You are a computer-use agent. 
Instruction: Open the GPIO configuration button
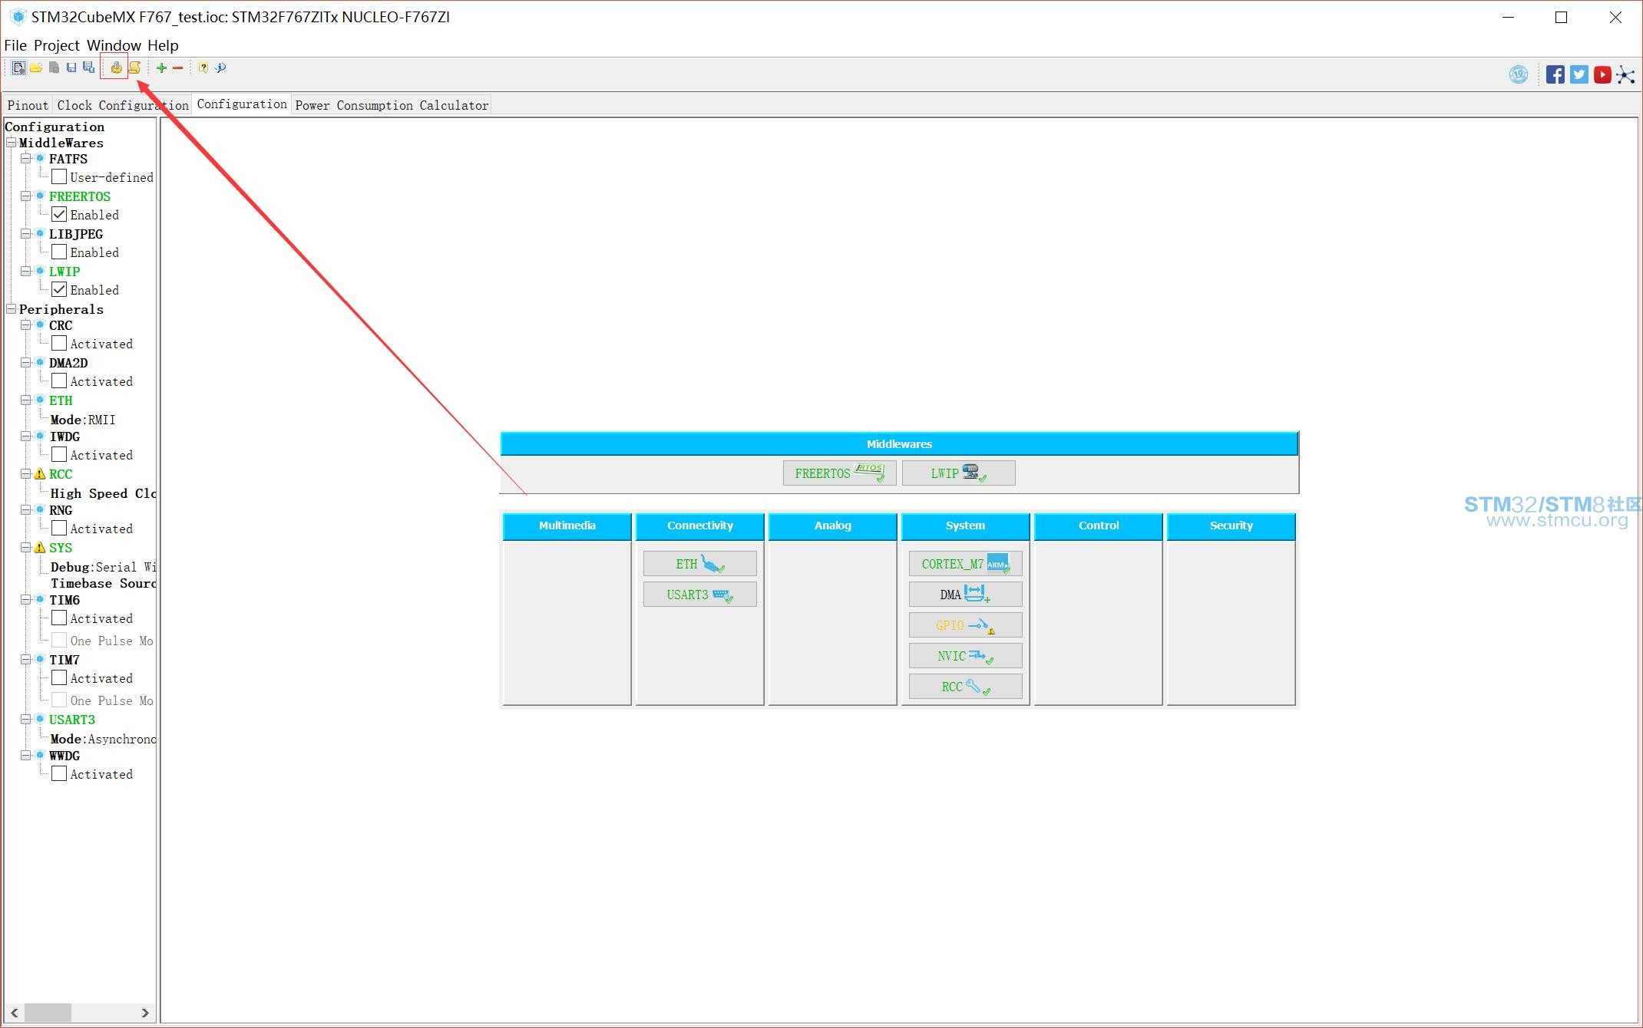[965, 625]
